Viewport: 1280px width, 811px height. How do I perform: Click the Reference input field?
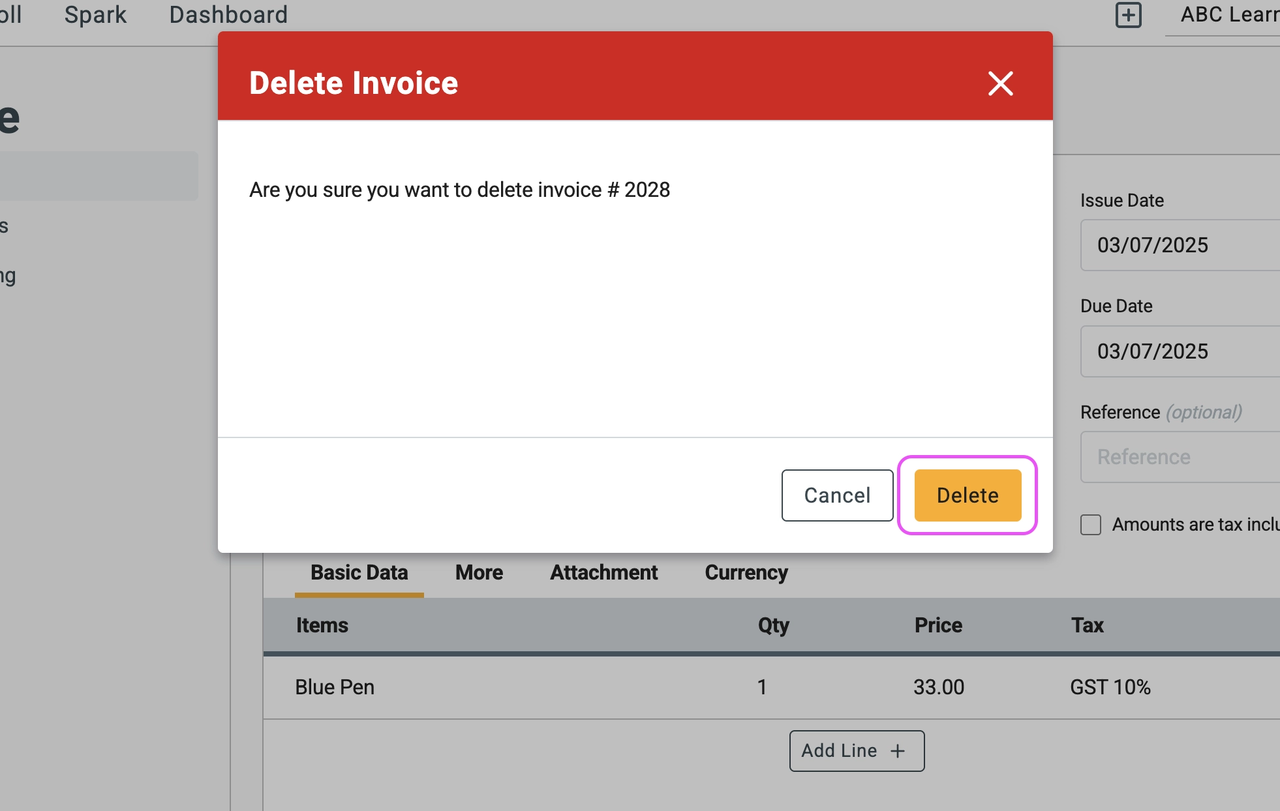(1180, 457)
